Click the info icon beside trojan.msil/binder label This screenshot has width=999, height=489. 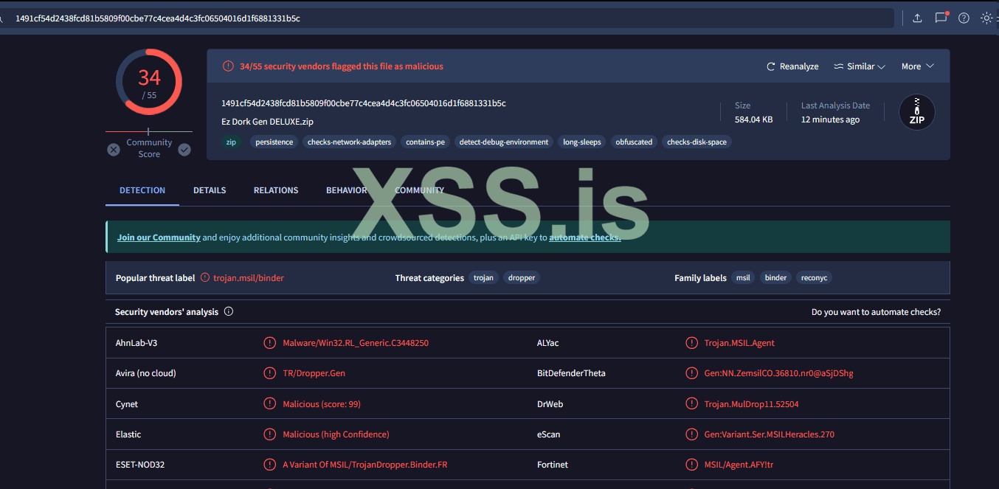(x=205, y=278)
